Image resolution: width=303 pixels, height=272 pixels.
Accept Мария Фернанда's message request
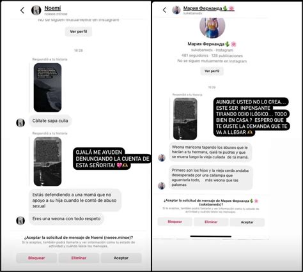tap(247, 222)
